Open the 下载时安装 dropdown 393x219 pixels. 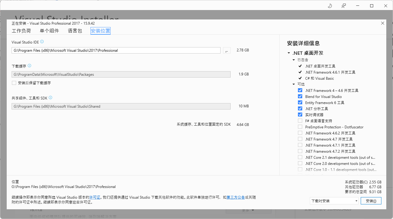tap(334, 201)
